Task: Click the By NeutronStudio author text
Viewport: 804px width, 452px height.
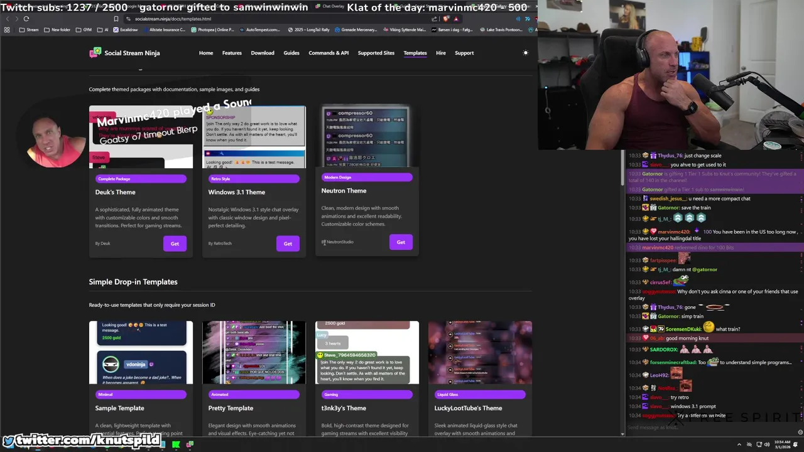Action: tap(338, 242)
